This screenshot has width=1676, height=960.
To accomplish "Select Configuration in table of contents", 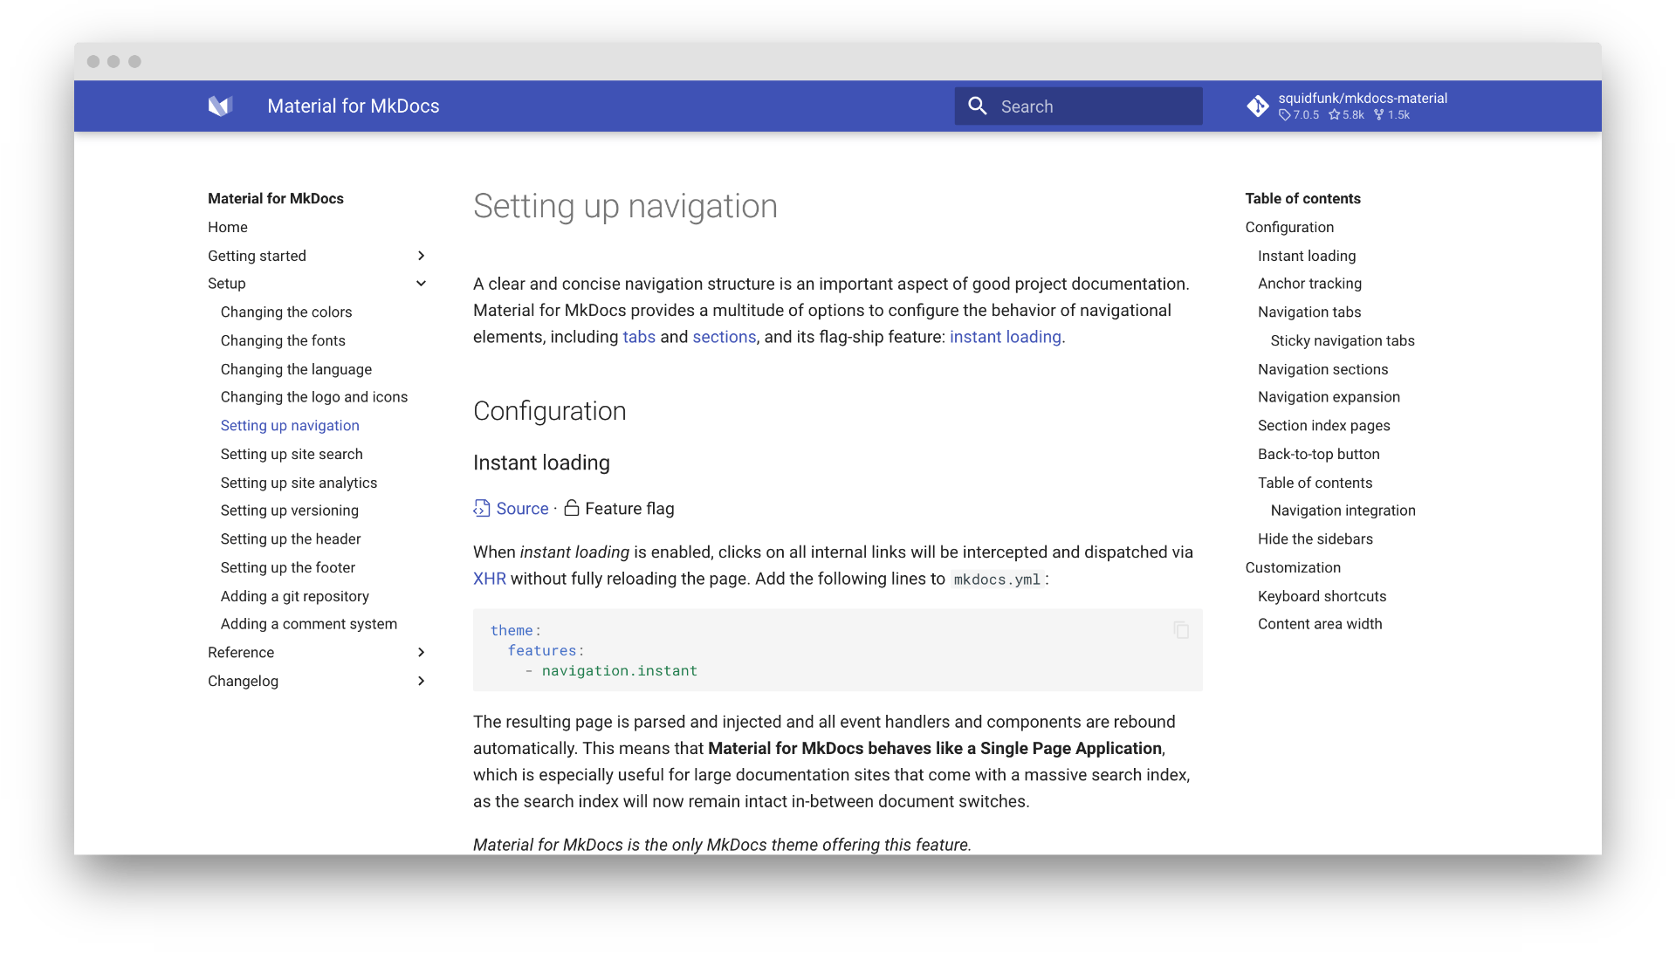I will 1288,227.
